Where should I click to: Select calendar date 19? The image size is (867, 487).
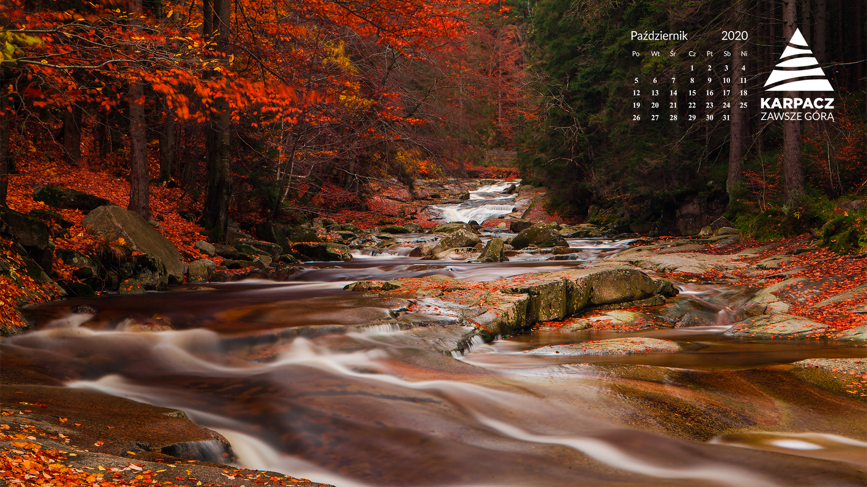(636, 106)
